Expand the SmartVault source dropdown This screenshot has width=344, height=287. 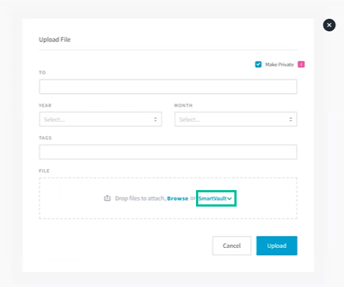point(216,198)
